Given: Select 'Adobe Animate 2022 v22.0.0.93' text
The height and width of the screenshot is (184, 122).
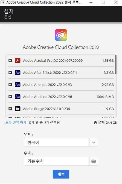Looking at the screenshot, I should [x=47, y=85].
